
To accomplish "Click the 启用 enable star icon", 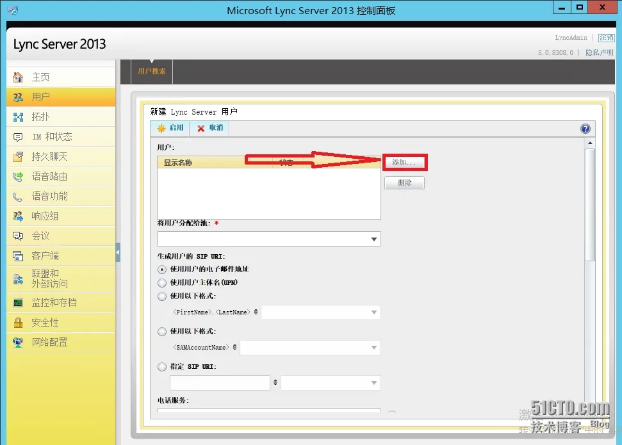I will 161,128.
